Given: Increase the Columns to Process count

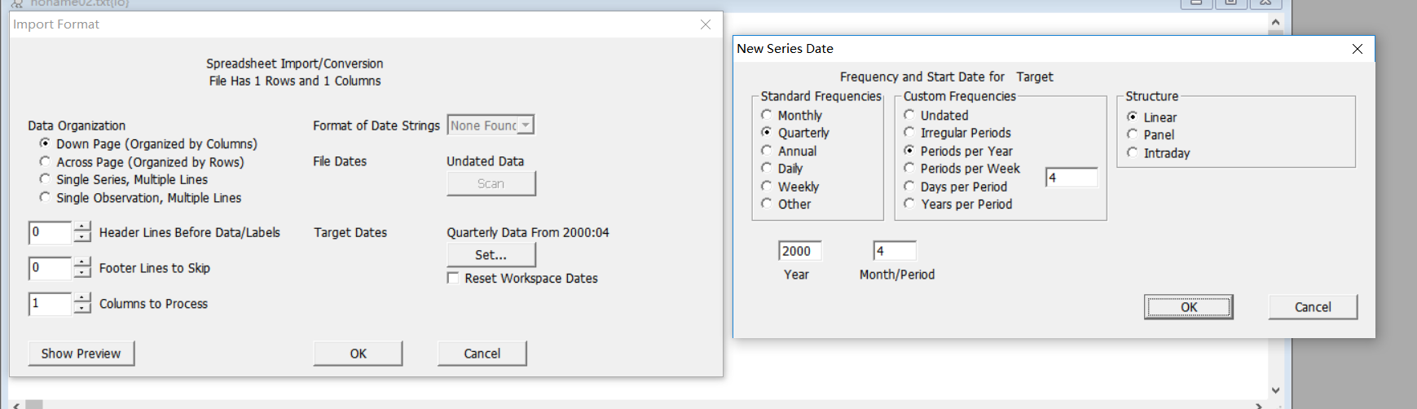Looking at the screenshot, I should (82, 298).
